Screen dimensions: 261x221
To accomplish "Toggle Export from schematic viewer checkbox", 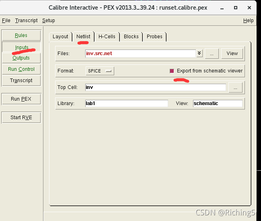I will point(172,71).
